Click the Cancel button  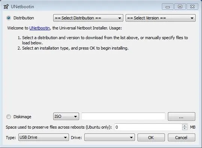pos(181,138)
